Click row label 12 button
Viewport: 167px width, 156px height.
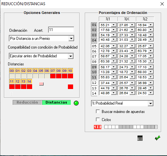pyautogui.click(x=94, y=83)
